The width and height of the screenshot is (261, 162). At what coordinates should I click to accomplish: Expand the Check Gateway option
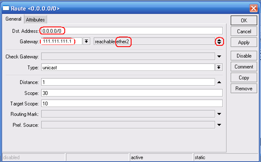219,57
